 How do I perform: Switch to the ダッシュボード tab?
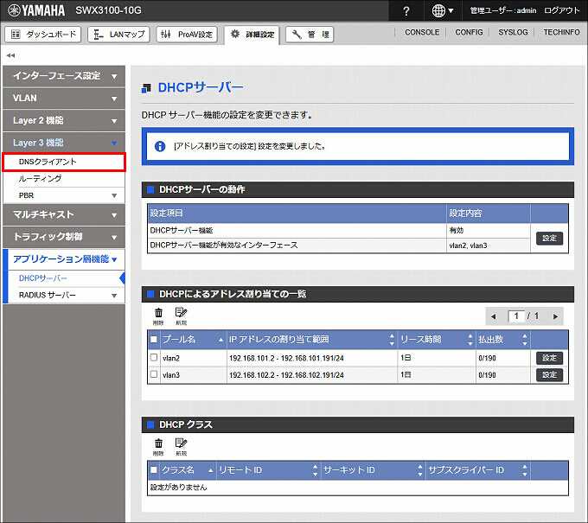click(44, 35)
